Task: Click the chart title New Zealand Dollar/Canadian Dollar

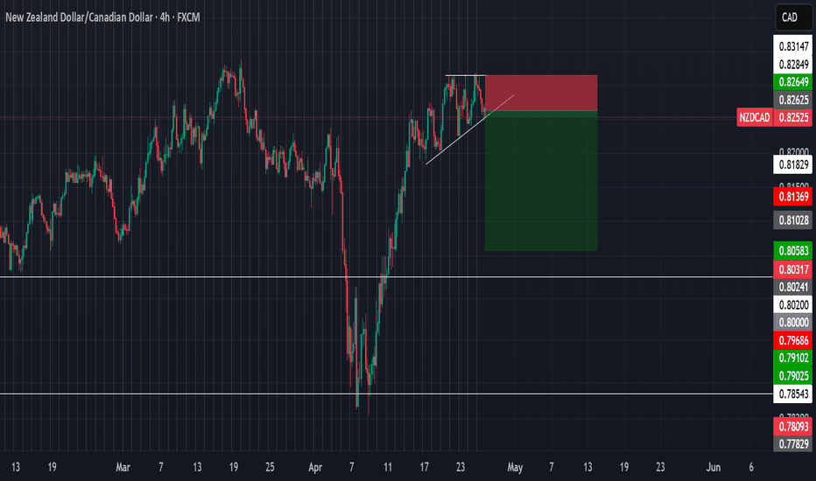Action: [x=79, y=17]
